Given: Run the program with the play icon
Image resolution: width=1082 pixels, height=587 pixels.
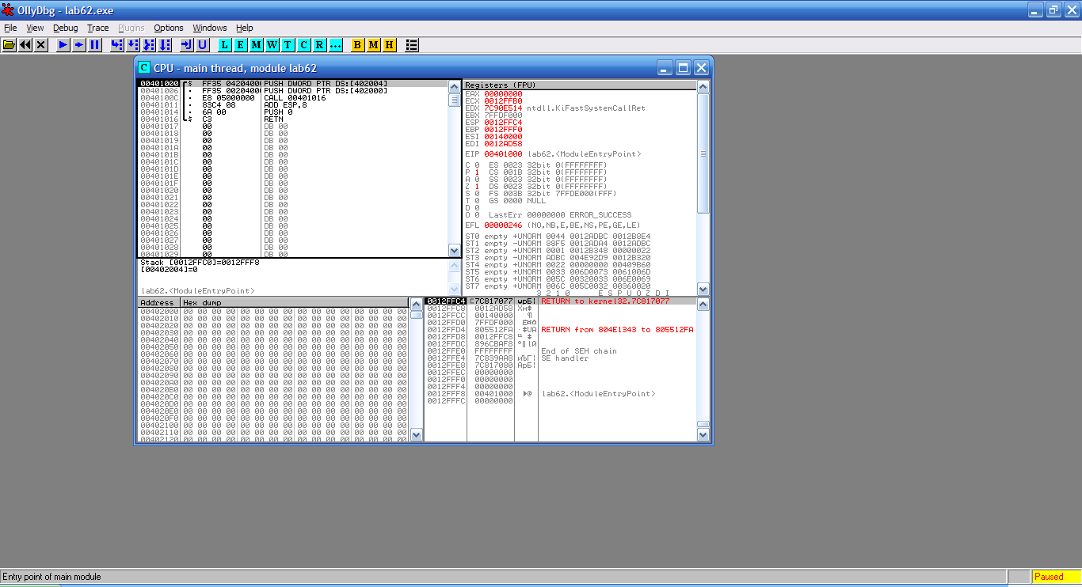Looking at the screenshot, I should point(63,45).
